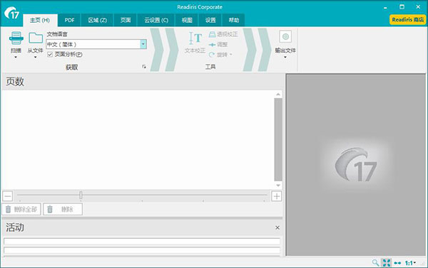The height and width of the screenshot is (268, 428).
Task: Expand the rotate dropdown arrow
Action: click(x=231, y=55)
